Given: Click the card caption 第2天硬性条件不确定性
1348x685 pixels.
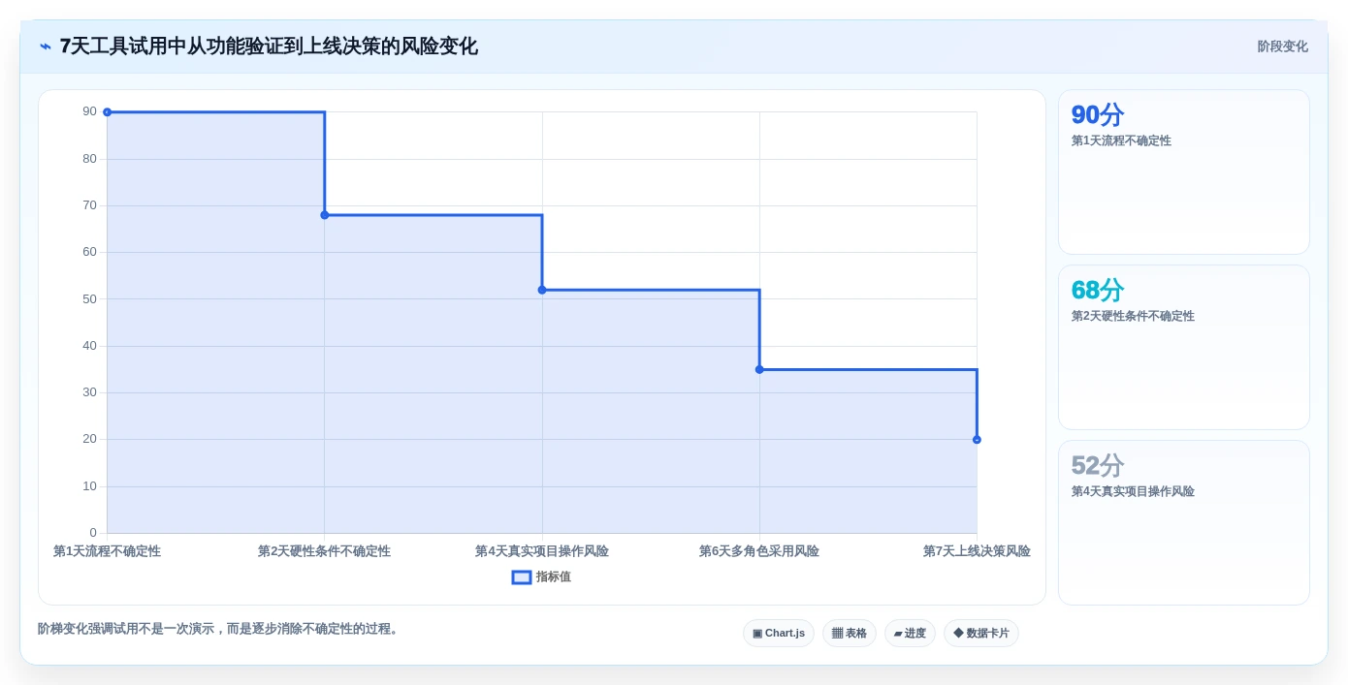Looking at the screenshot, I should [1133, 317].
